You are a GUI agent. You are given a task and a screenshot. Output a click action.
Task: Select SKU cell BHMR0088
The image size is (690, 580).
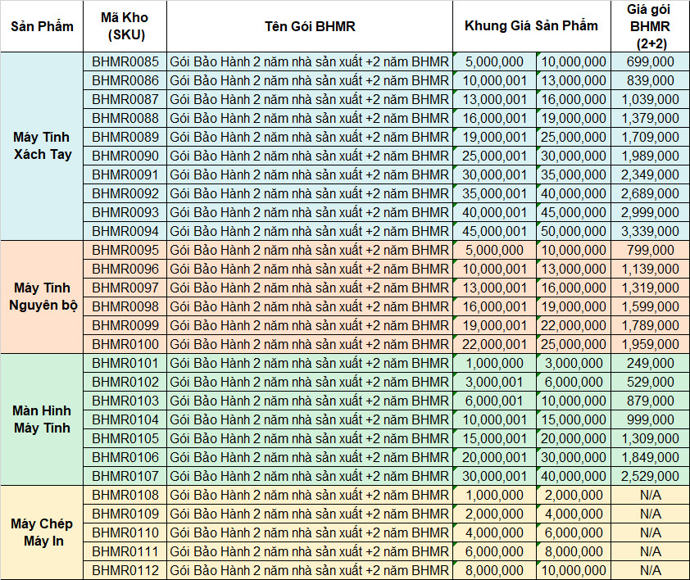pyautogui.click(x=125, y=119)
